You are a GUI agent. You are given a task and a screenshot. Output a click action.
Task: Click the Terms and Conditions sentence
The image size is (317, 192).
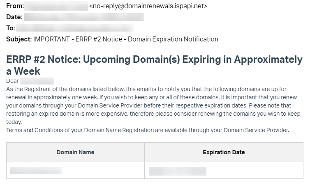(148, 130)
